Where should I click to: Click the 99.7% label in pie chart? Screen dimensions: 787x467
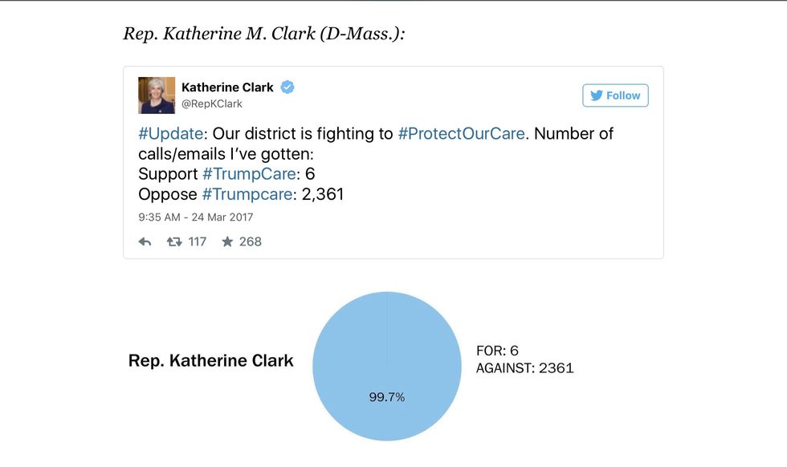(387, 396)
